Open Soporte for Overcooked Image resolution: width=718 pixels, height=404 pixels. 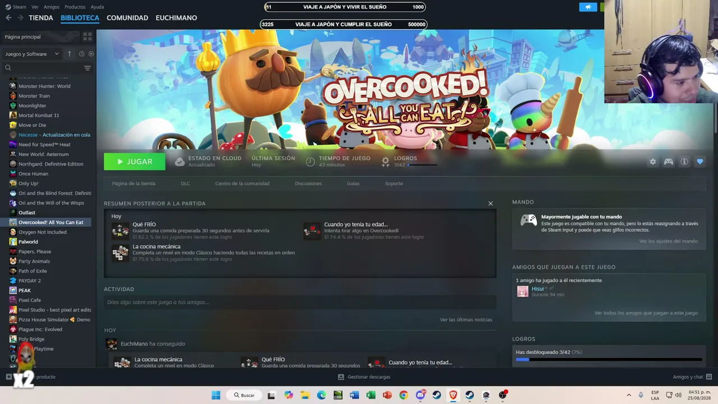click(x=394, y=183)
